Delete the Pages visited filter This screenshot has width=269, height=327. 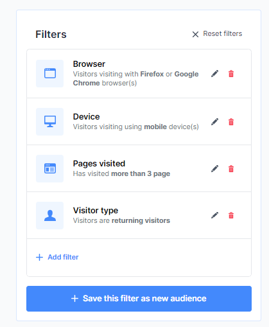coord(231,169)
